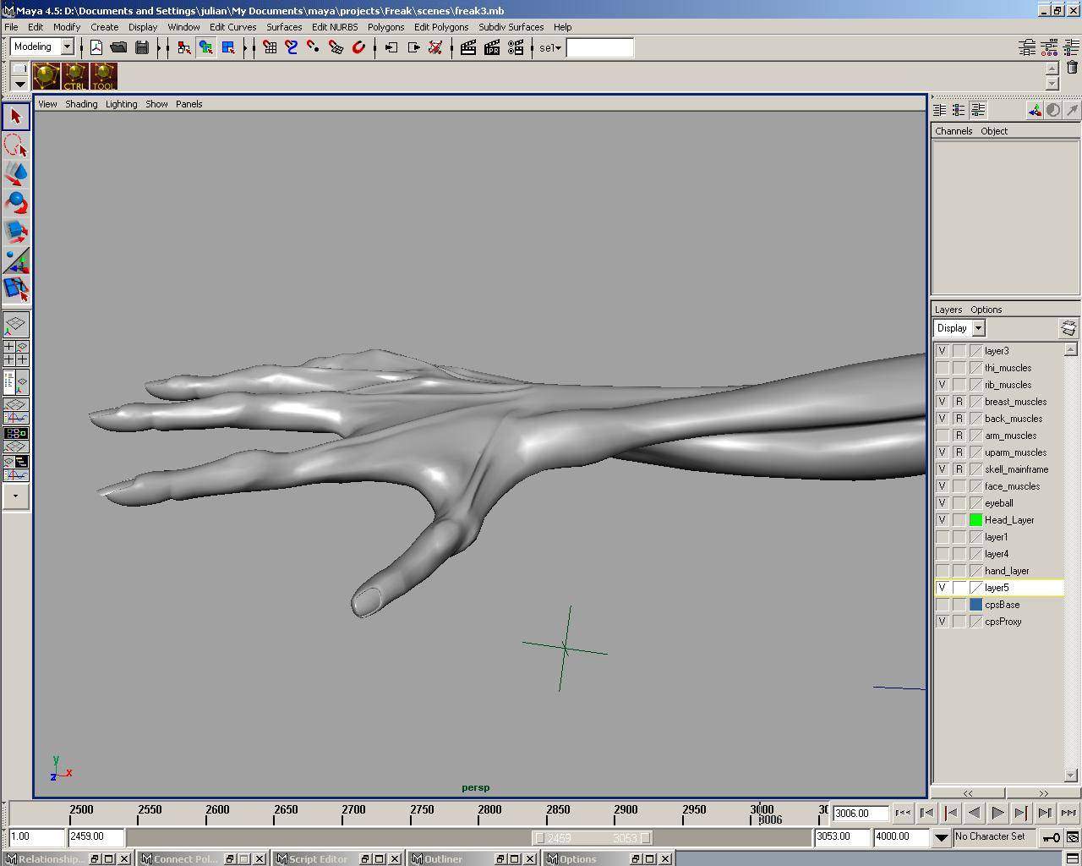This screenshot has width=1082, height=866.
Task: Activate the Scale tool cube icon
Action: tap(16, 232)
